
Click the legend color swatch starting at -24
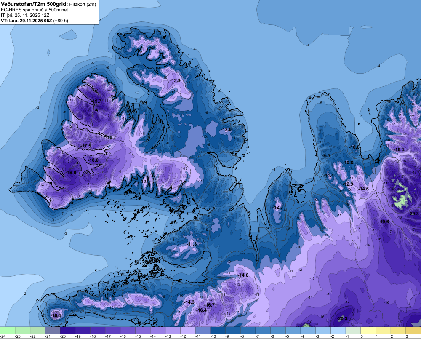tap(8, 331)
